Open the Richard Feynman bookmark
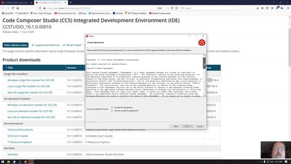The width and height of the screenshot is (291, 164). point(65,13)
